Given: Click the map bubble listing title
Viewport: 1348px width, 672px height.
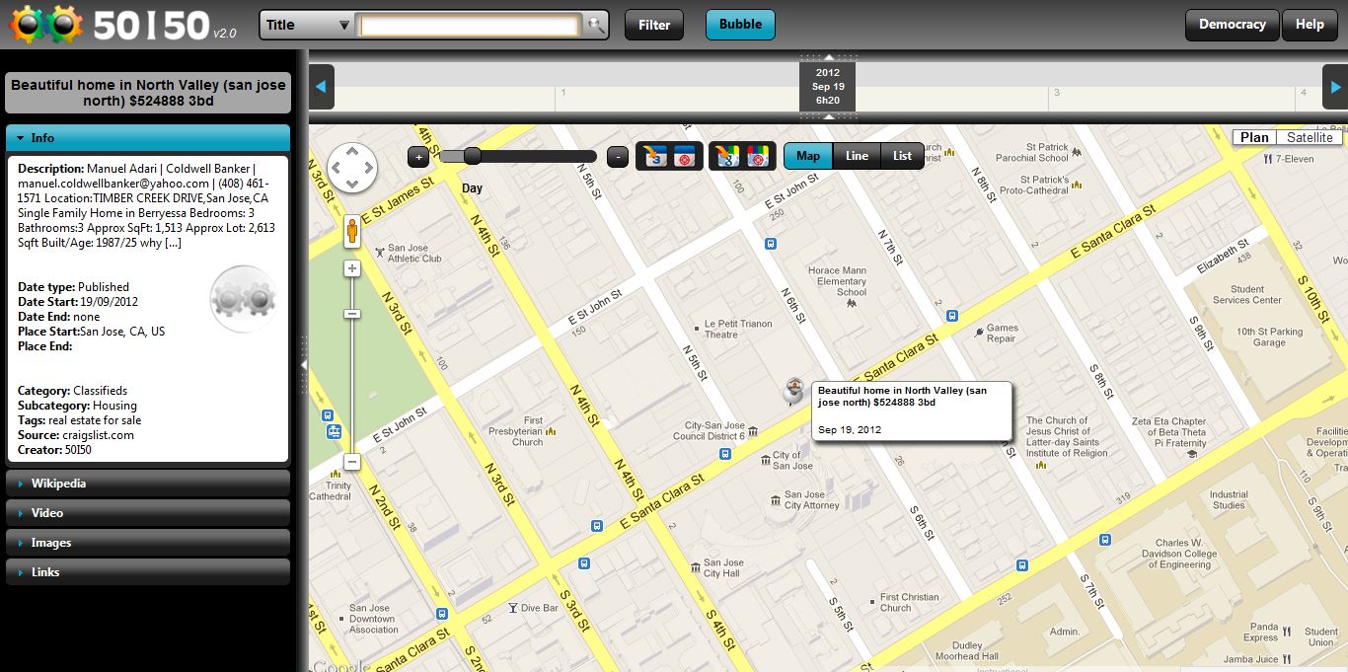Looking at the screenshot, I should click(902, 397).
